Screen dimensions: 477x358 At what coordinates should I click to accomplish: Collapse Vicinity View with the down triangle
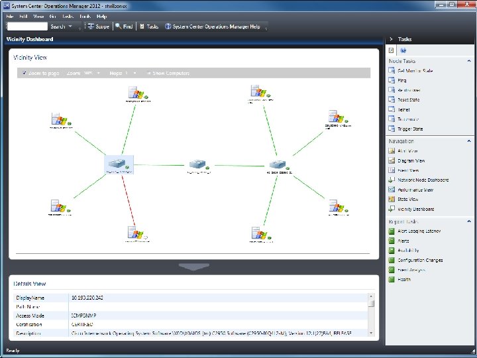click(x=193, y=267)
